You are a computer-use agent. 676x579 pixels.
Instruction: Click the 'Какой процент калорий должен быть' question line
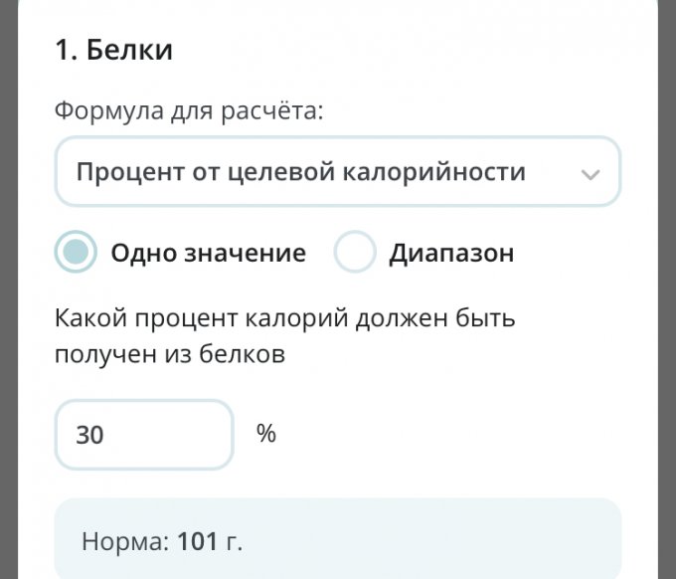click(x=284, y=319)
